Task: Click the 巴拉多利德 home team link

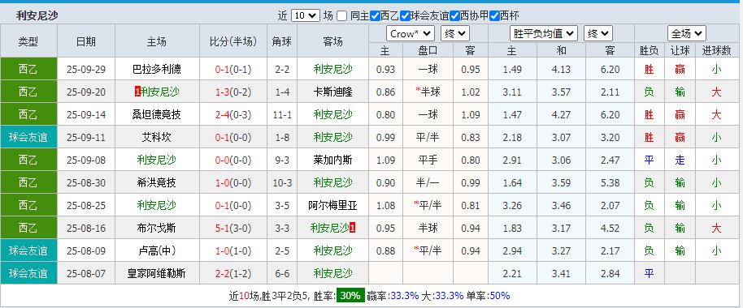Action: coord(157,70)
